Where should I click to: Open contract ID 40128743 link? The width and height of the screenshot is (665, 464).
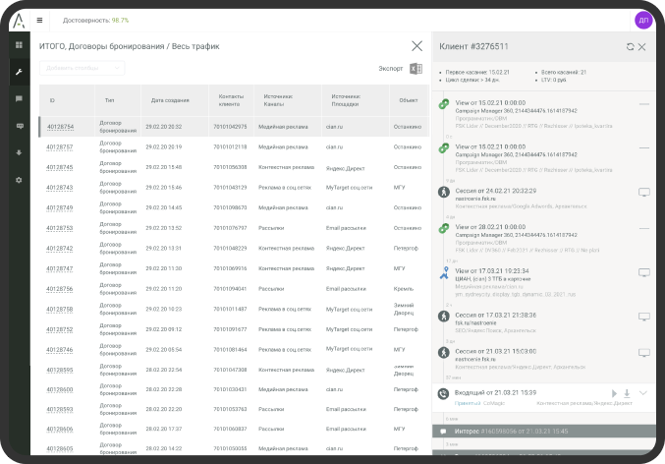pos(60,187)
